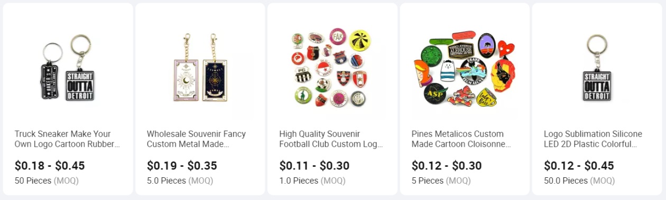The width and height of the screenshot is (666, 200).
Task: Open 'Wholesale Souvenir Fancy Custom Metal' listing
Action: [197, 139]
